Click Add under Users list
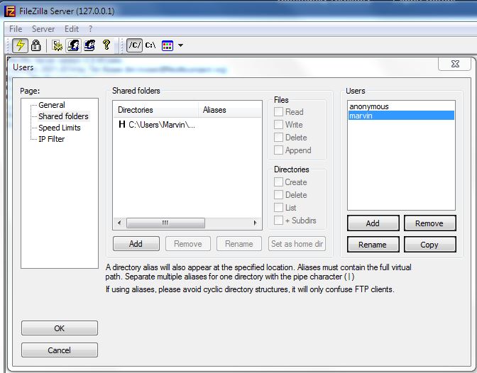The height and width of the screenshot is (373, 477). [373, 223]
